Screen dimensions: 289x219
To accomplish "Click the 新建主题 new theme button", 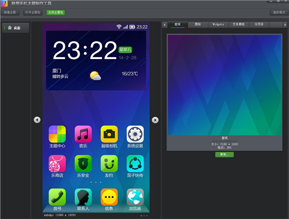I will point(10,12).
